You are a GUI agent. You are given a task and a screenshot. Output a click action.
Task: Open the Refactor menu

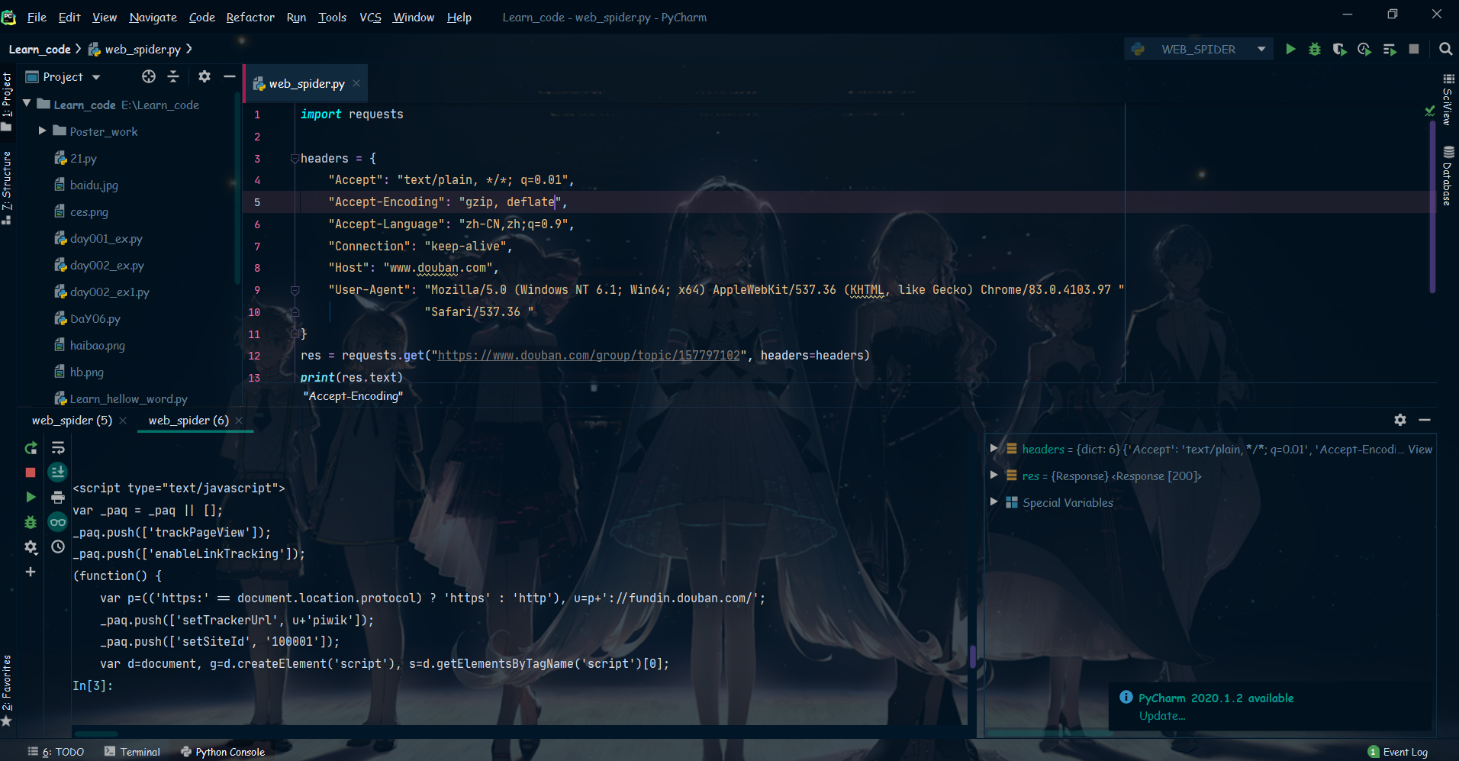[x=250, y=17]
